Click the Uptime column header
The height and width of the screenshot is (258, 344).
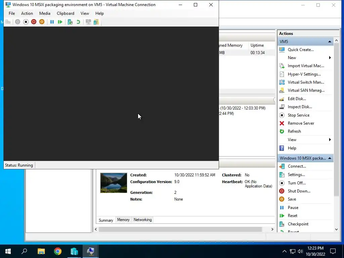point(262,45)
